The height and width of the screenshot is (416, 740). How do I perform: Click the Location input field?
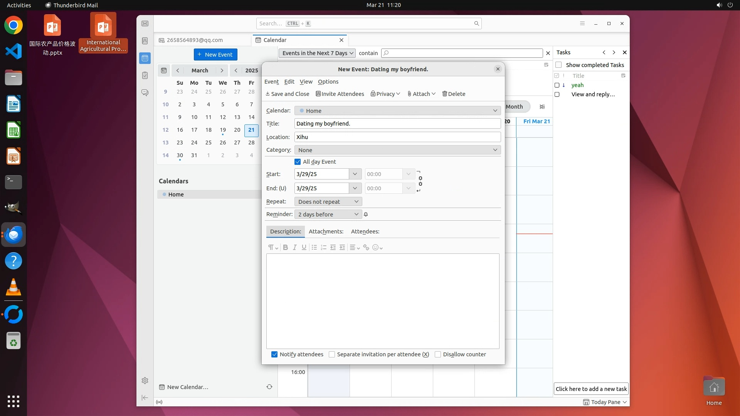click(x=397, y=137)
